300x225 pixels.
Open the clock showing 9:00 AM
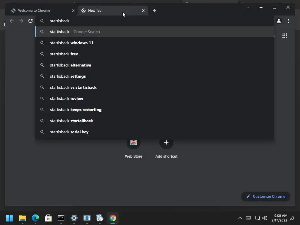[x=279, y=218]
